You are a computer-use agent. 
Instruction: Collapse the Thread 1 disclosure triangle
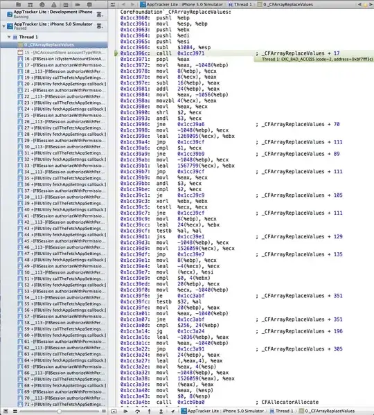point(9,37)
